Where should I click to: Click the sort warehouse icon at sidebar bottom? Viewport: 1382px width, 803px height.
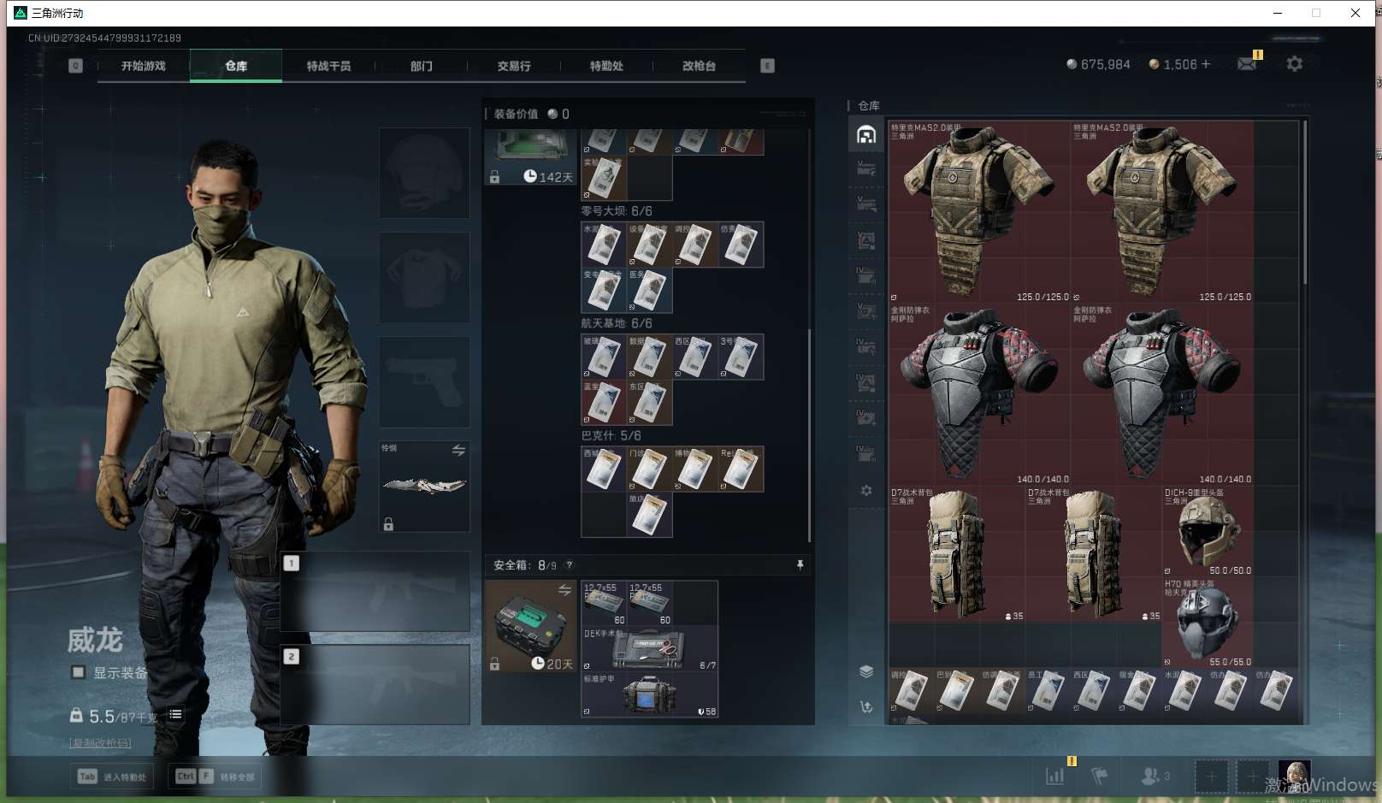pyautogui.click(x=866, y=707)
